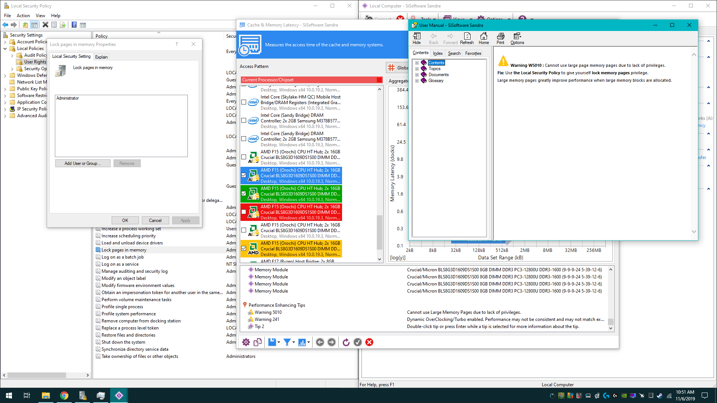The image size is (717, 403).
Task: Collapse Local Policies tree node
Action: (5, 49)
